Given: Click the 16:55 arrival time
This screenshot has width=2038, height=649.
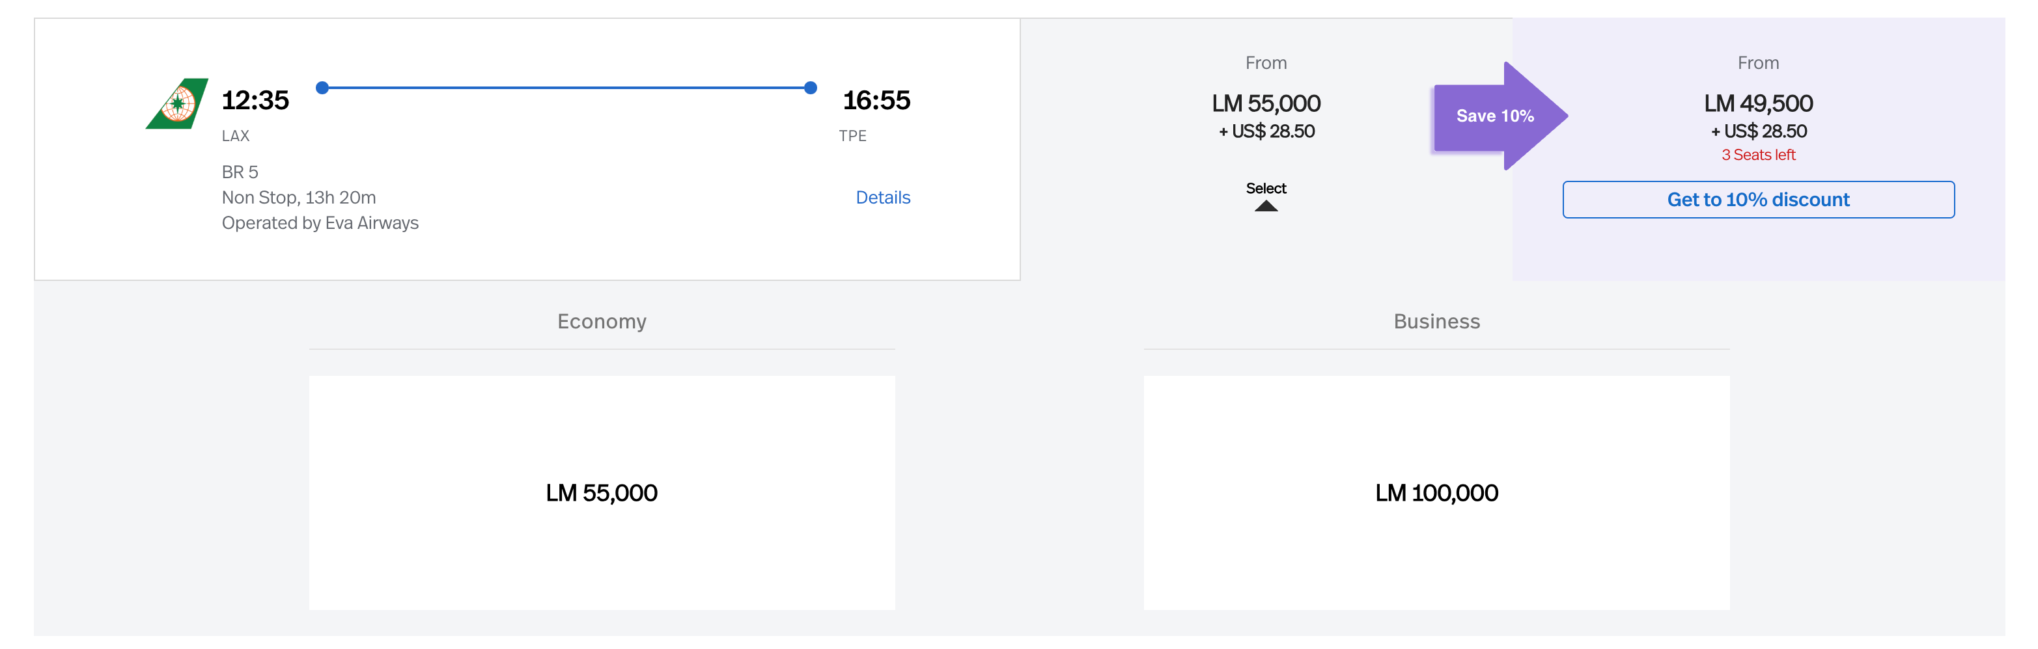Looking at the screenshot, I should pyautogui.click(x=876, y=100).
